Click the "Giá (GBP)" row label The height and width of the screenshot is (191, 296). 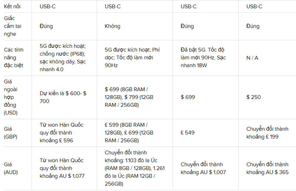click(x=10, y=132)
